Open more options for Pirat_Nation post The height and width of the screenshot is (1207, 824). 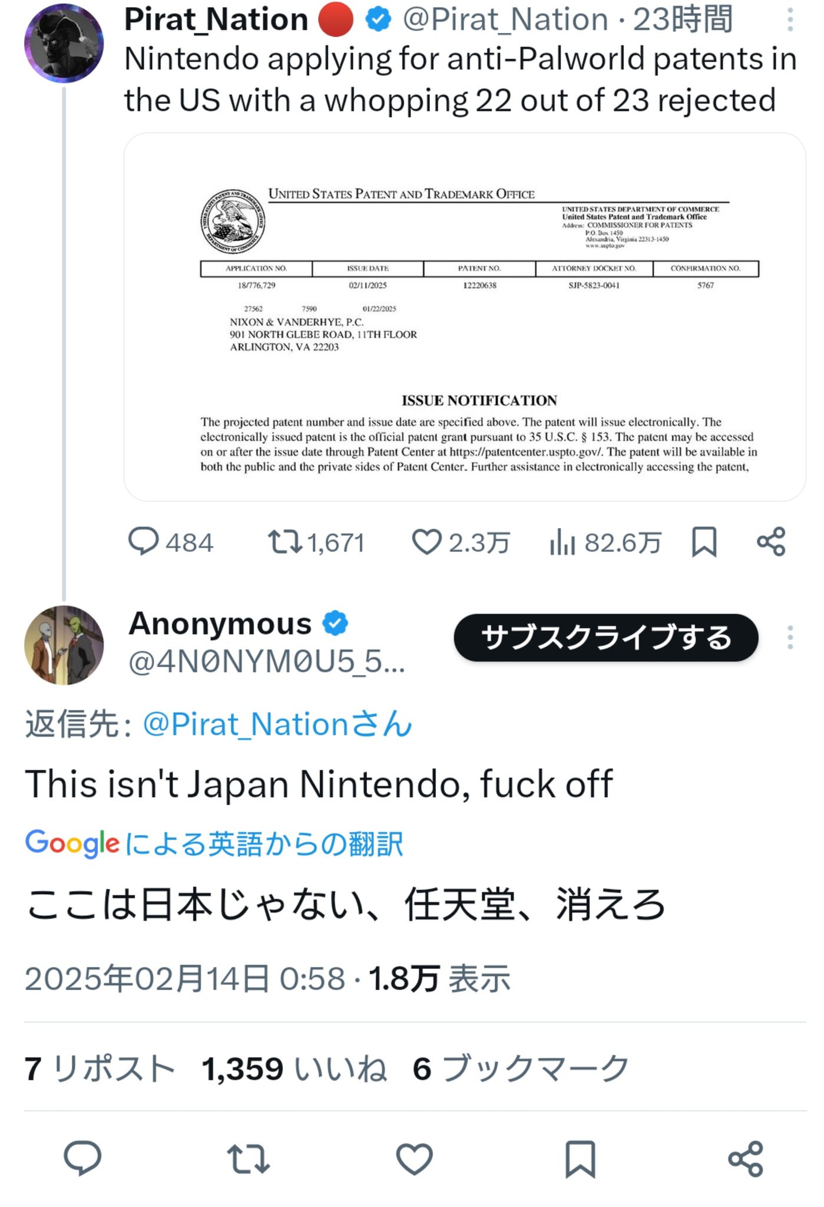(790, 20)
